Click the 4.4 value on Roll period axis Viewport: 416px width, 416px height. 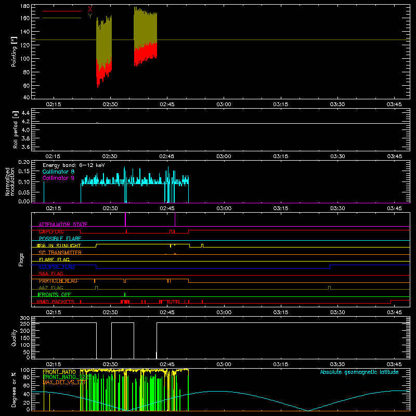25,113
